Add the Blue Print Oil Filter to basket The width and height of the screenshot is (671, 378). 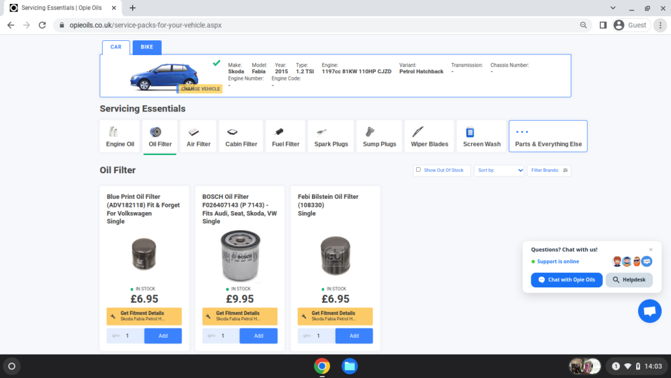[x=163, y=336]
